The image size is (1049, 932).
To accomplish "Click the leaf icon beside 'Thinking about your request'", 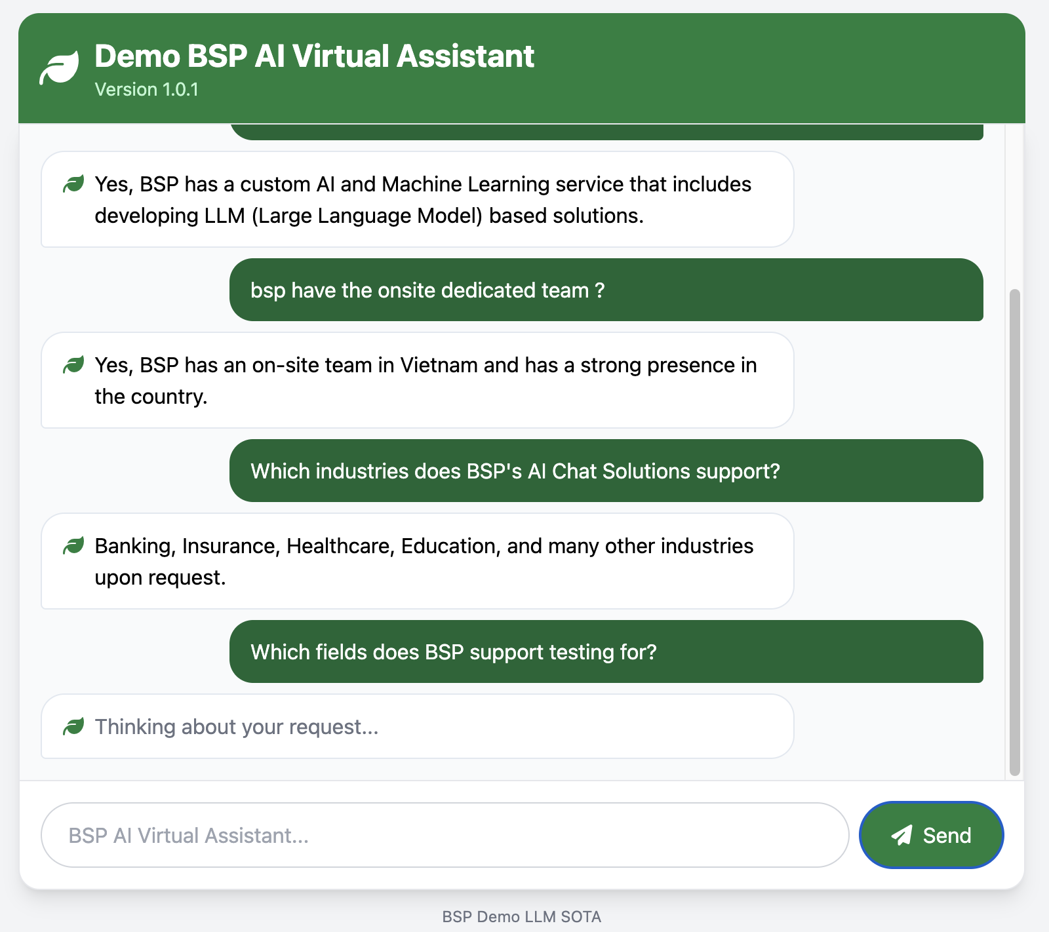I will [x=73, y=727].
